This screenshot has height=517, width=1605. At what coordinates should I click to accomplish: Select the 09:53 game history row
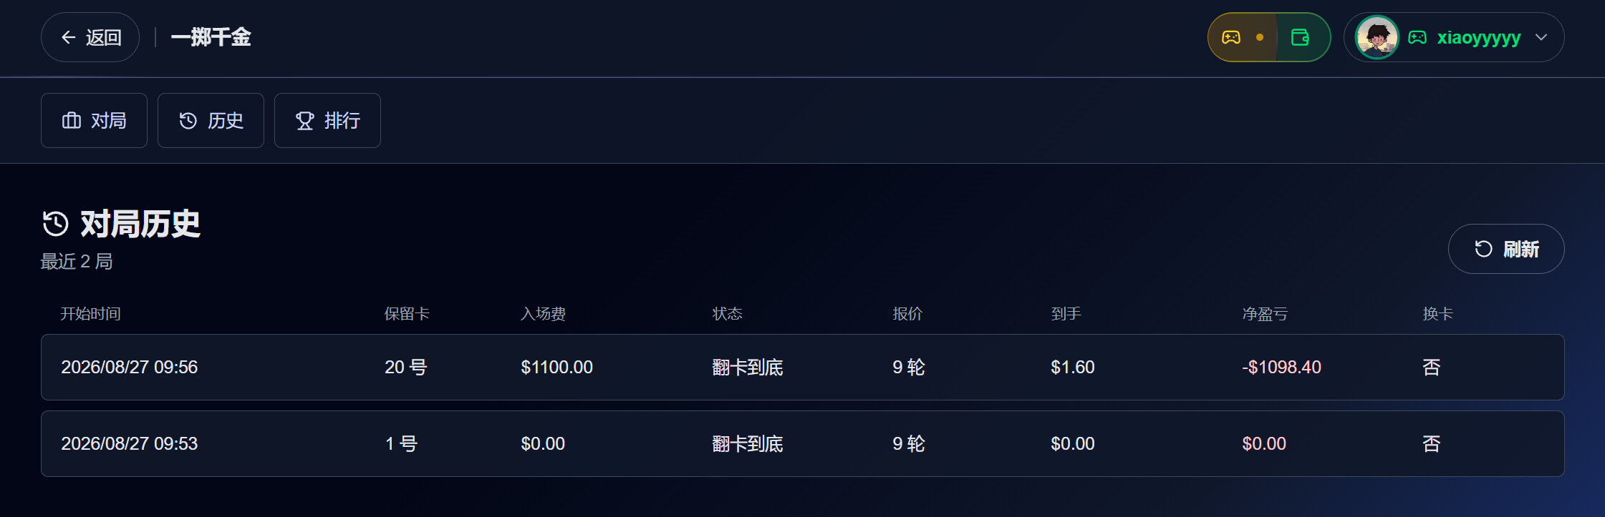click(x=803, y=443)
